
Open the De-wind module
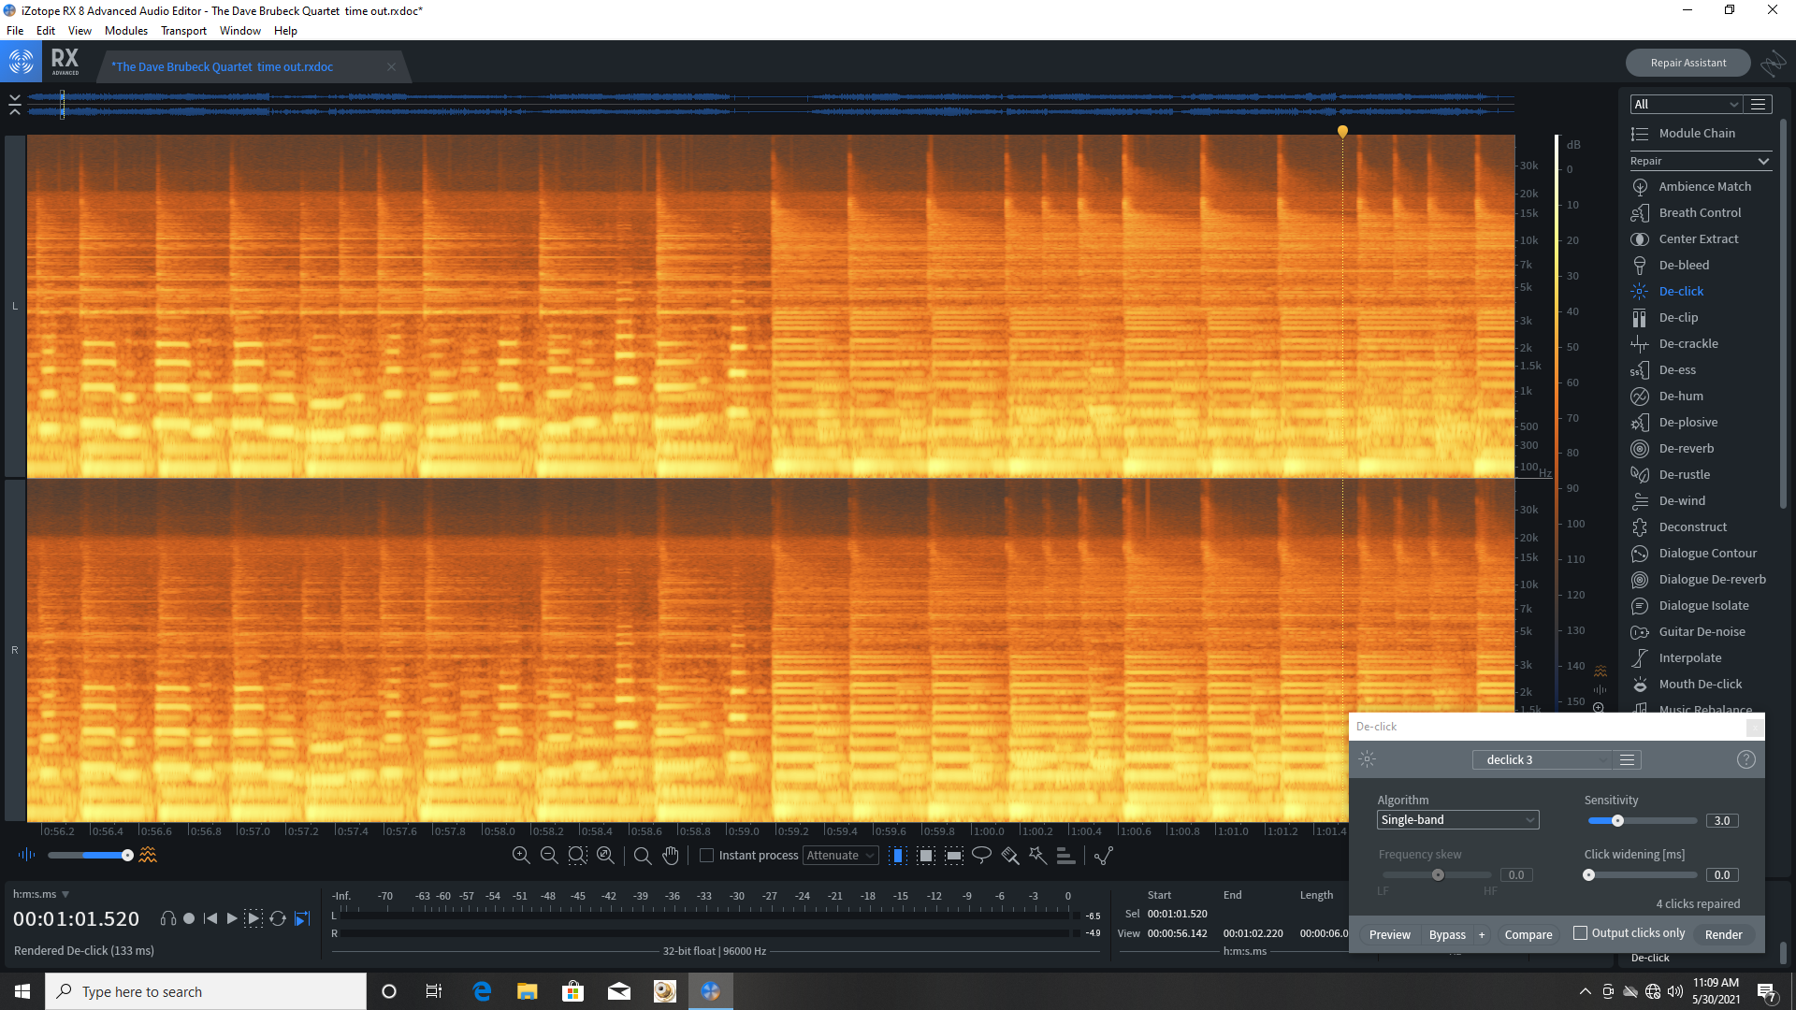click(1669, 500)
